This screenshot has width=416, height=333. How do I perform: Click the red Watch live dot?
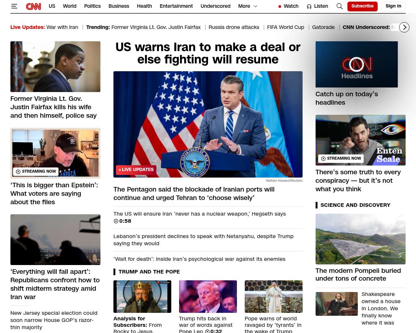pyautogui.click(x=280, y=7)
